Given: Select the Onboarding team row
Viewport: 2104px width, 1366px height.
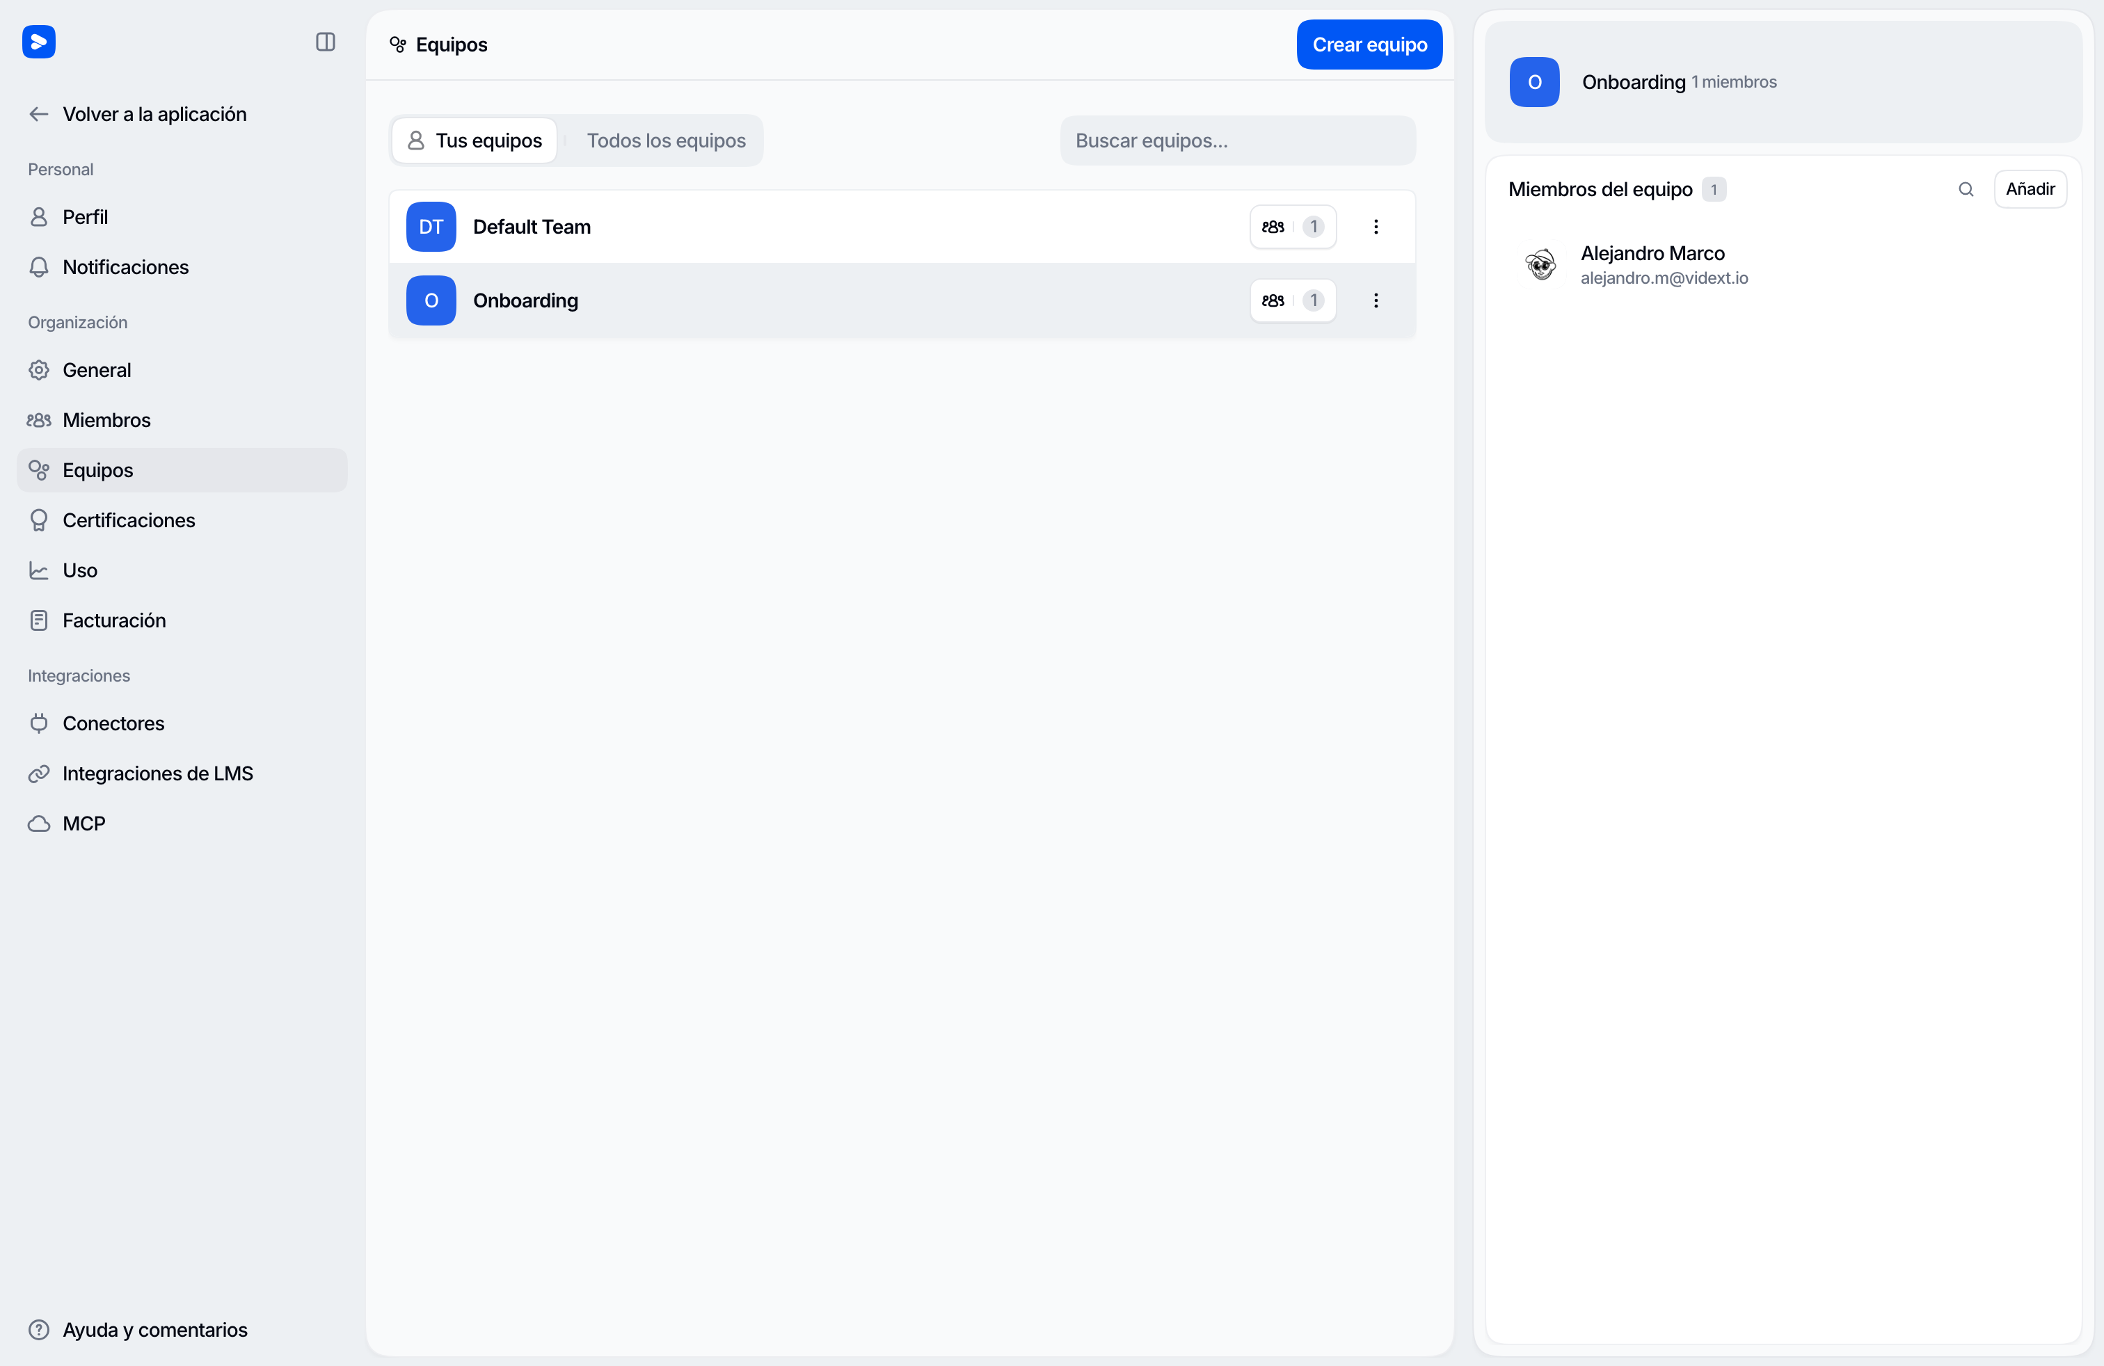Looking at the screenshot, I should click(x=902, y=300).
